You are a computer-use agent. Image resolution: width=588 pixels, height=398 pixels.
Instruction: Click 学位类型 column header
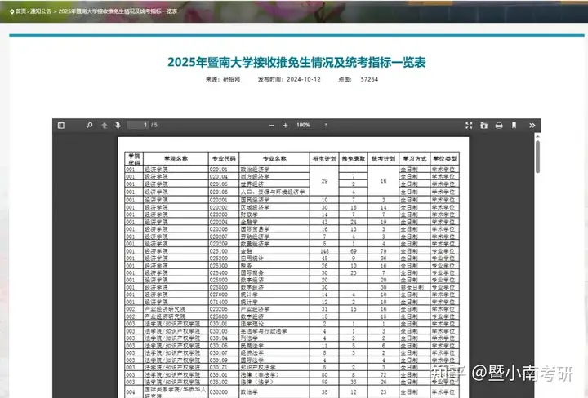coord(445,159)
